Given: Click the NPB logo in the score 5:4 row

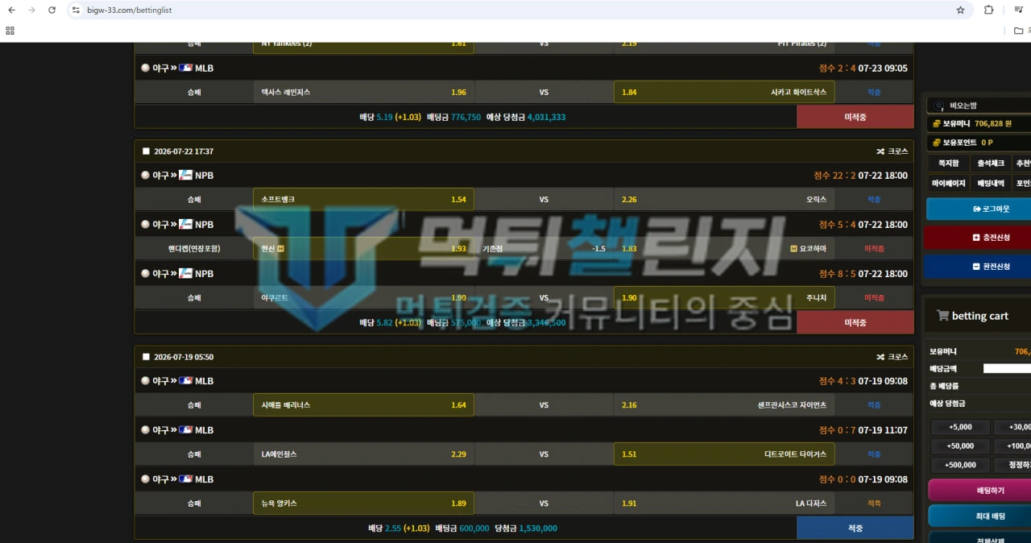Looking at the screenshot, I should (x=185, y=225).
